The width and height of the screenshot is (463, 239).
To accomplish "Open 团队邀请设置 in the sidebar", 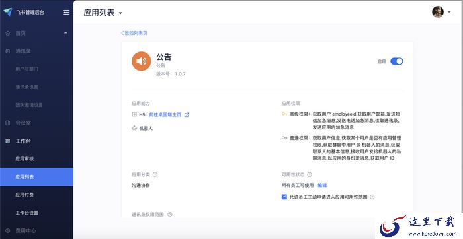I will [29, 105].
